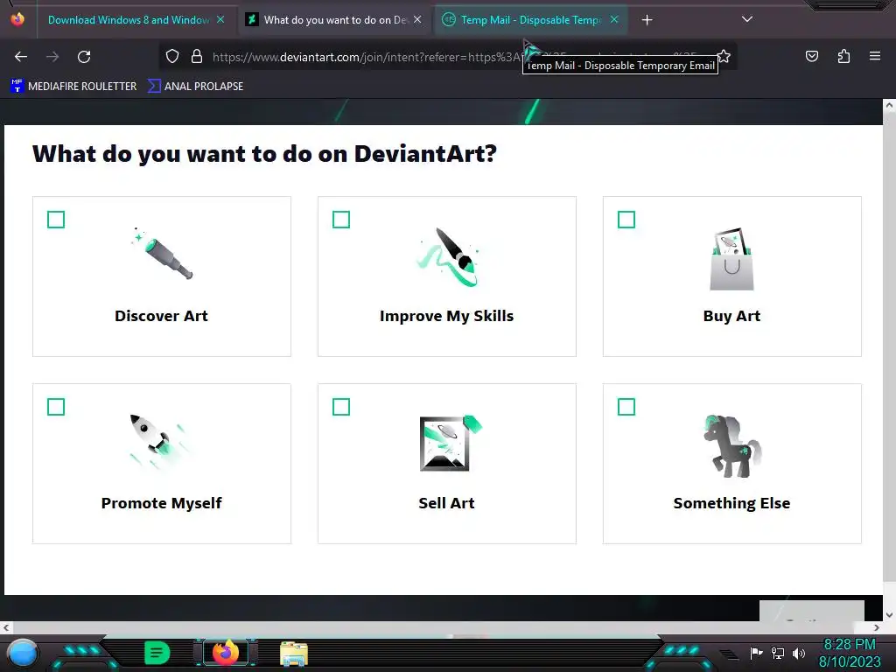Click the browser forward arrow

pyautogui.click(x=52, y=57)
